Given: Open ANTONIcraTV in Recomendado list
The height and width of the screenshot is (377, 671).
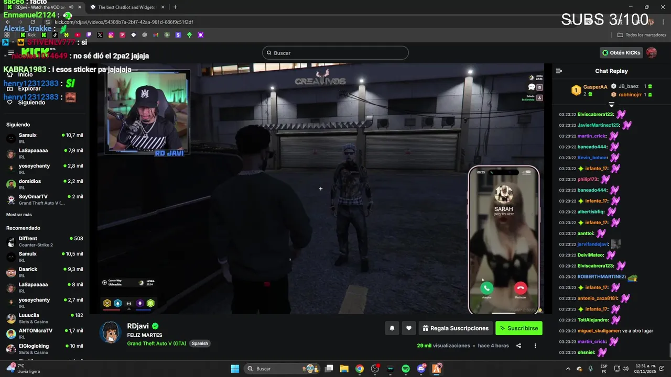Looking at the screenshot, I should click(45, 334).
